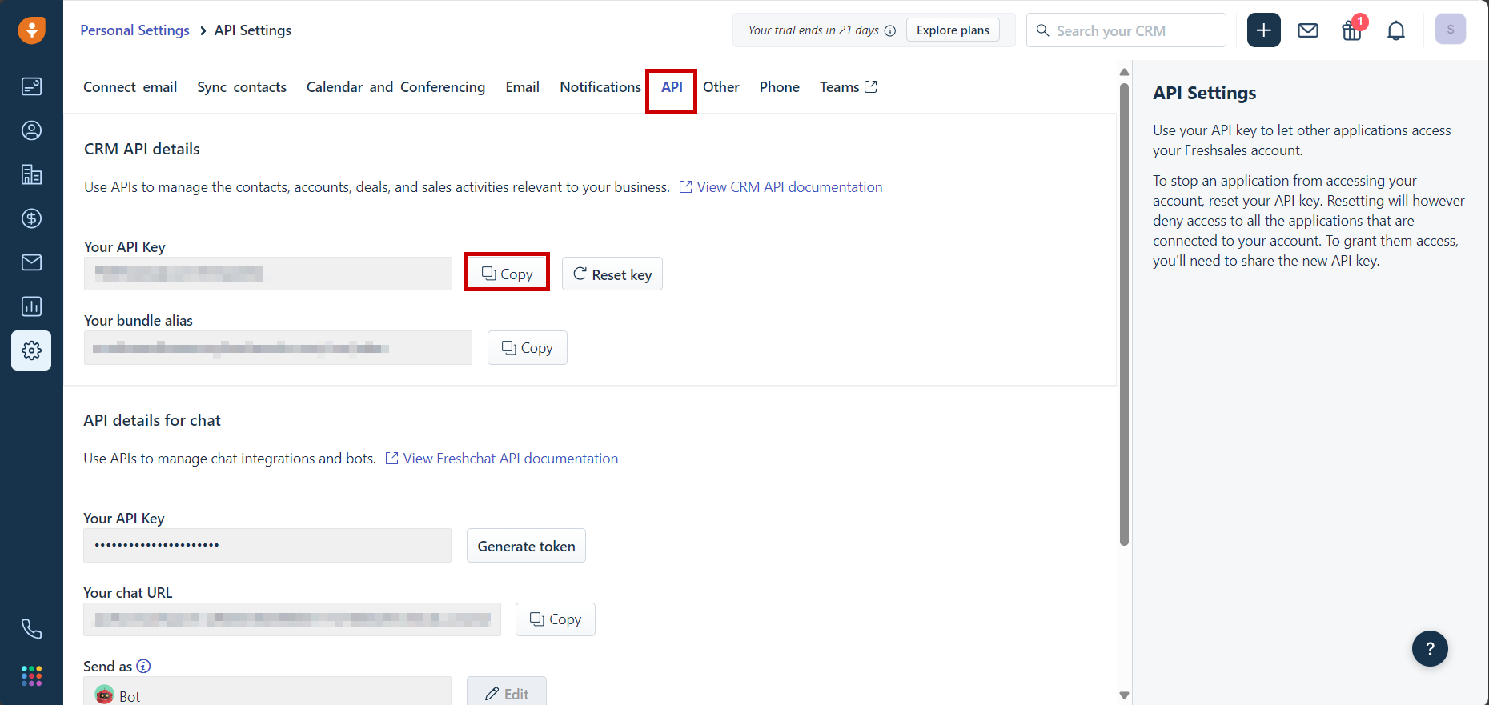Click the Edit button for Send as
Image resolution: width=1489 pixels, height=705 pixels.
507,693
